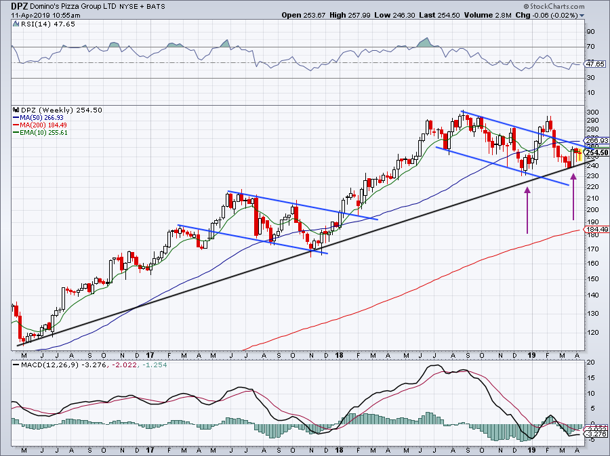Screen dimensions: 610x456
Task: Click the DPZ ticker symbol in header
Action: pyautogui.click(x=19, y=6)
